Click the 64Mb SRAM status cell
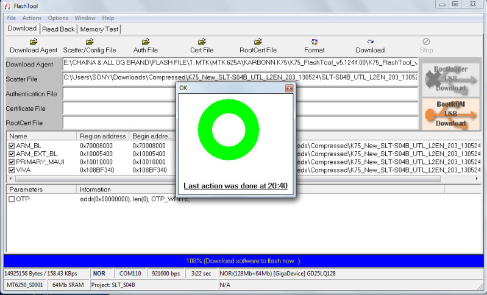 coord(68,285)
